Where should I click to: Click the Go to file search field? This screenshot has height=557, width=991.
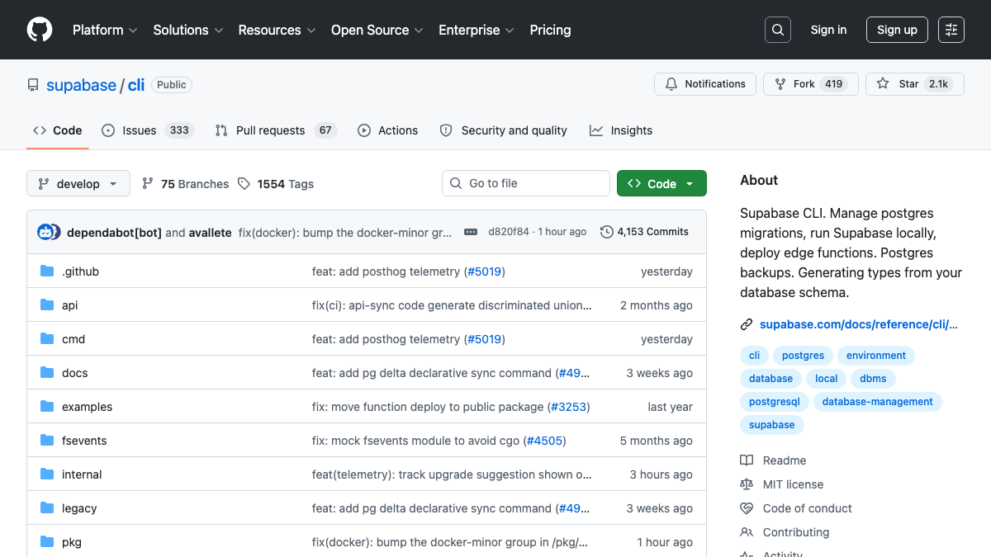coord(526,183)
